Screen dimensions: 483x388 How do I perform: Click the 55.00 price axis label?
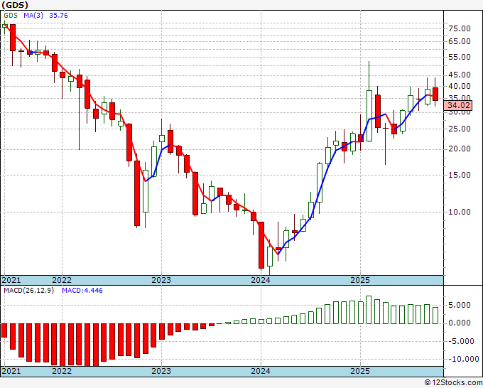[x=460, y=57]
